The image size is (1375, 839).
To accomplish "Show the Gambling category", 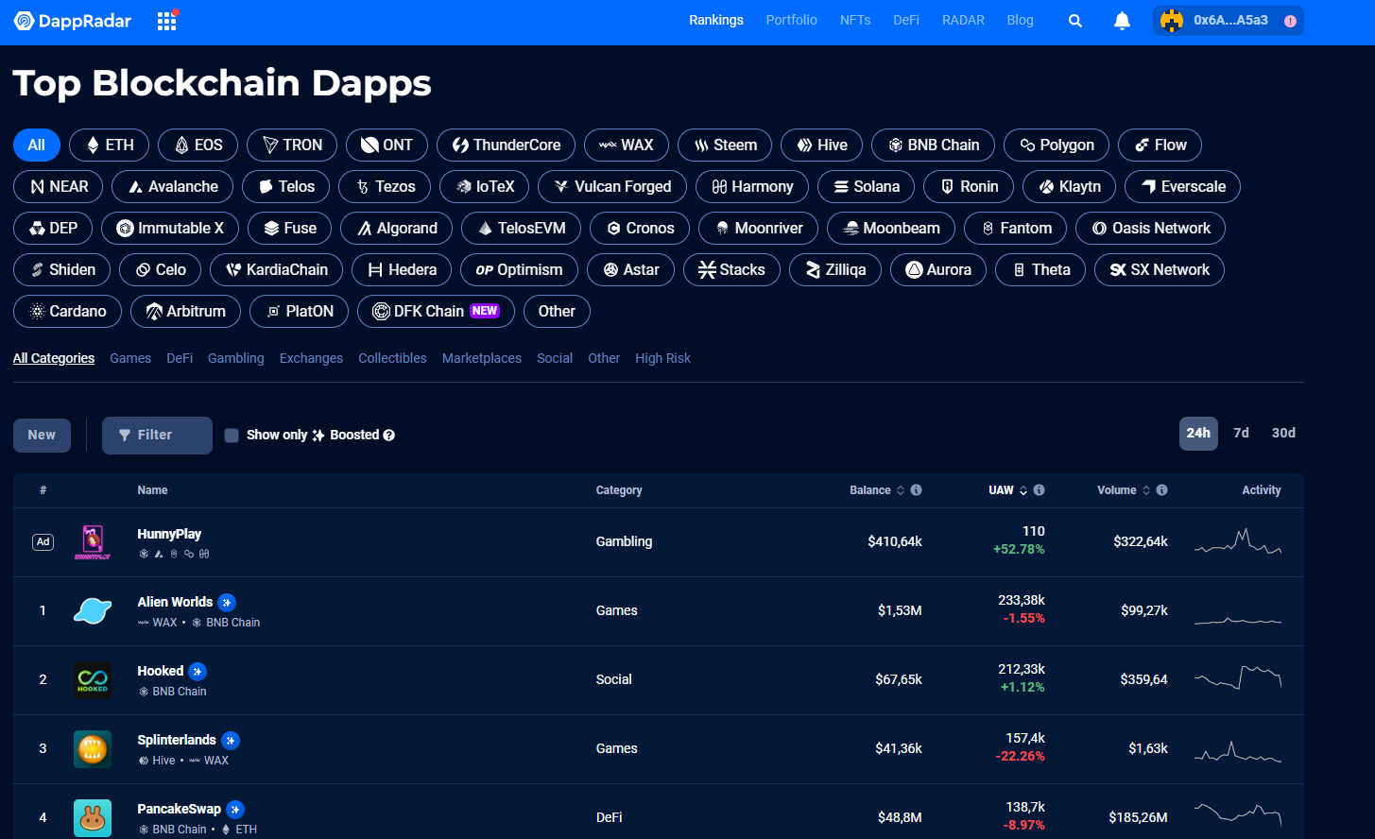I will (236, 358).
